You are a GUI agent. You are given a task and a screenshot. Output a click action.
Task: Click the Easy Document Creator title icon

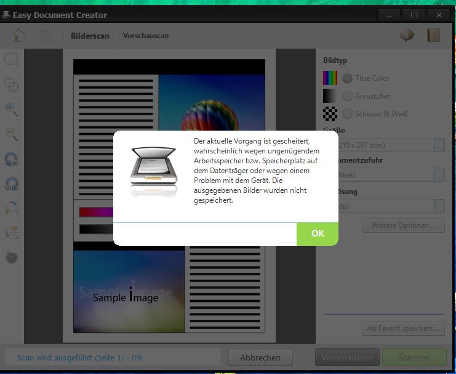(6, 15)
